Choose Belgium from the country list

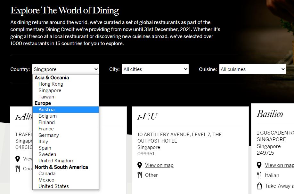coord(66,116)
